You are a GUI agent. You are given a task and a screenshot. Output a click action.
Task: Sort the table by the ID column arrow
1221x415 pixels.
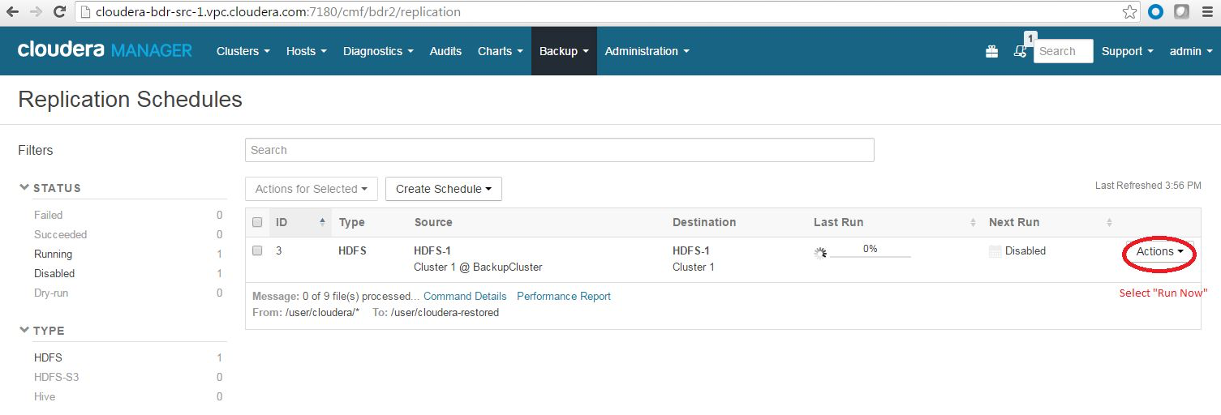[x=322, y=222]
